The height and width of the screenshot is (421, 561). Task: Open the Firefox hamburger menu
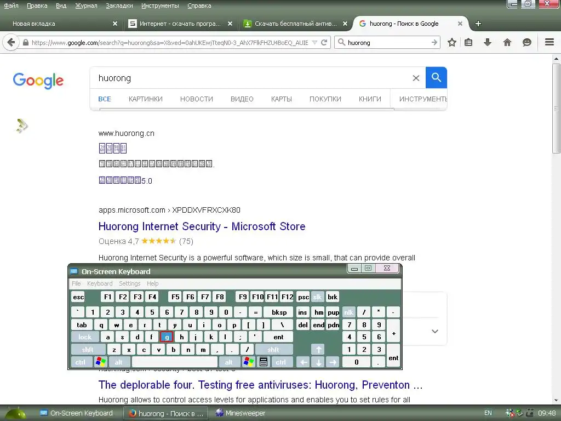coord(549,42)
